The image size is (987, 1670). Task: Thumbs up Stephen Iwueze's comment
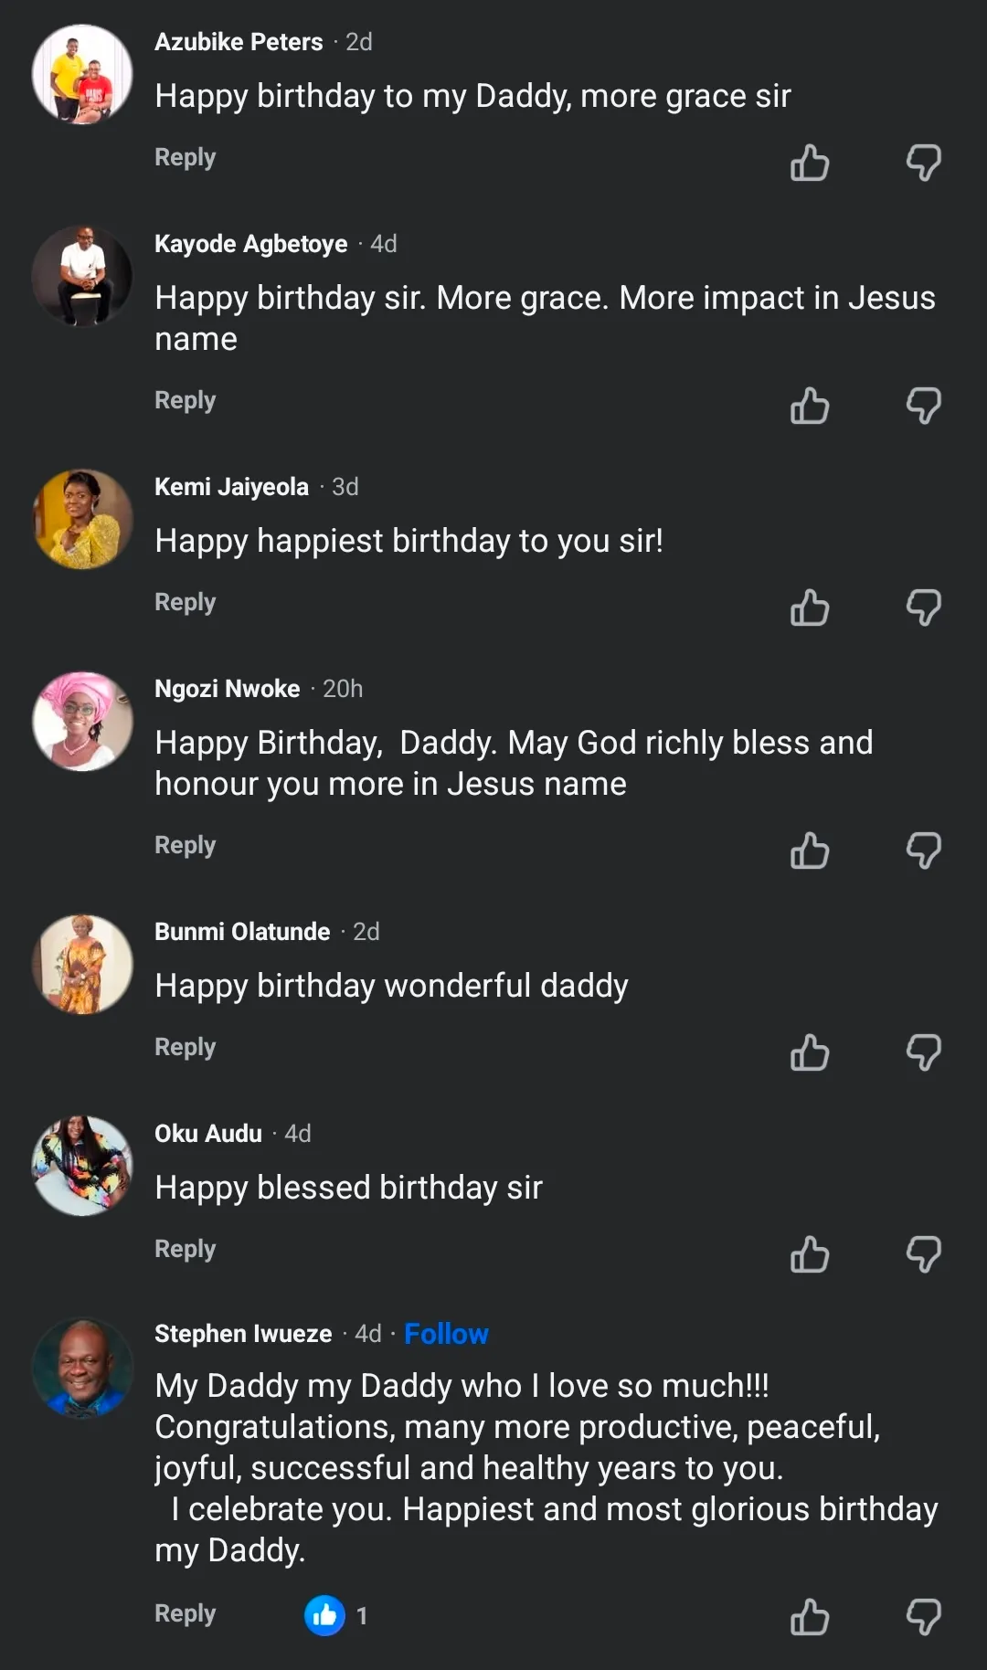click(x=810, y=1616)
